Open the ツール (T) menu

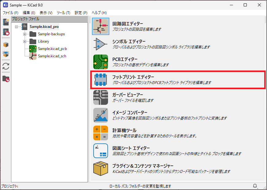(63, 13)
